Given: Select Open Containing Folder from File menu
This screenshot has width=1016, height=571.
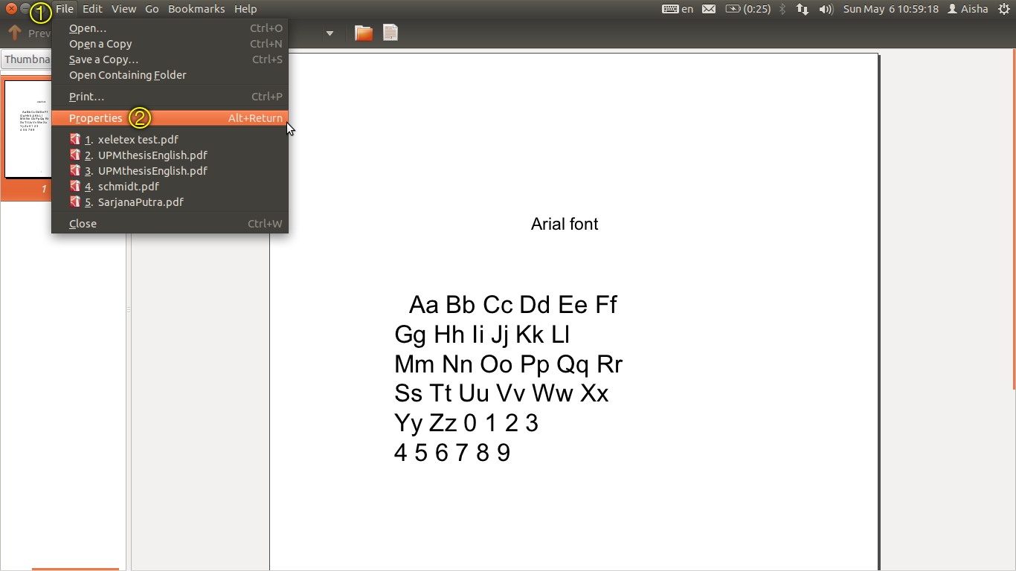Looking at the screenshot, I should pos(127,75).
